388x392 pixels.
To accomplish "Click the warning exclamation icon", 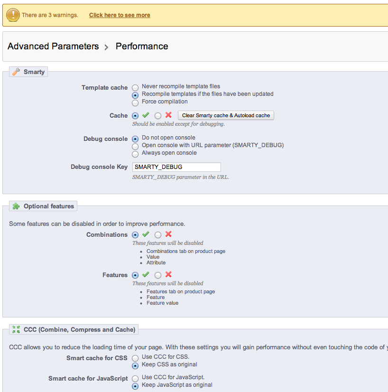I will click(13, 15).
